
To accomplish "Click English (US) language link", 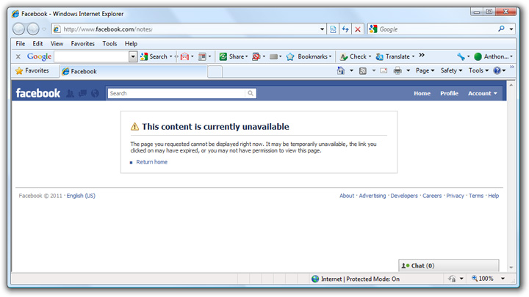I will click(81, 196).
